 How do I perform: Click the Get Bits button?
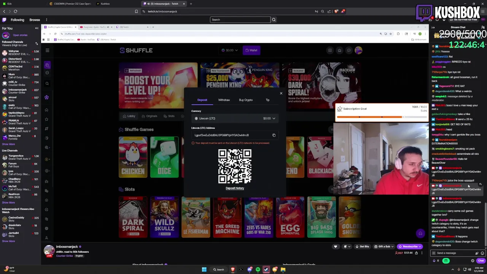(362, 247)
